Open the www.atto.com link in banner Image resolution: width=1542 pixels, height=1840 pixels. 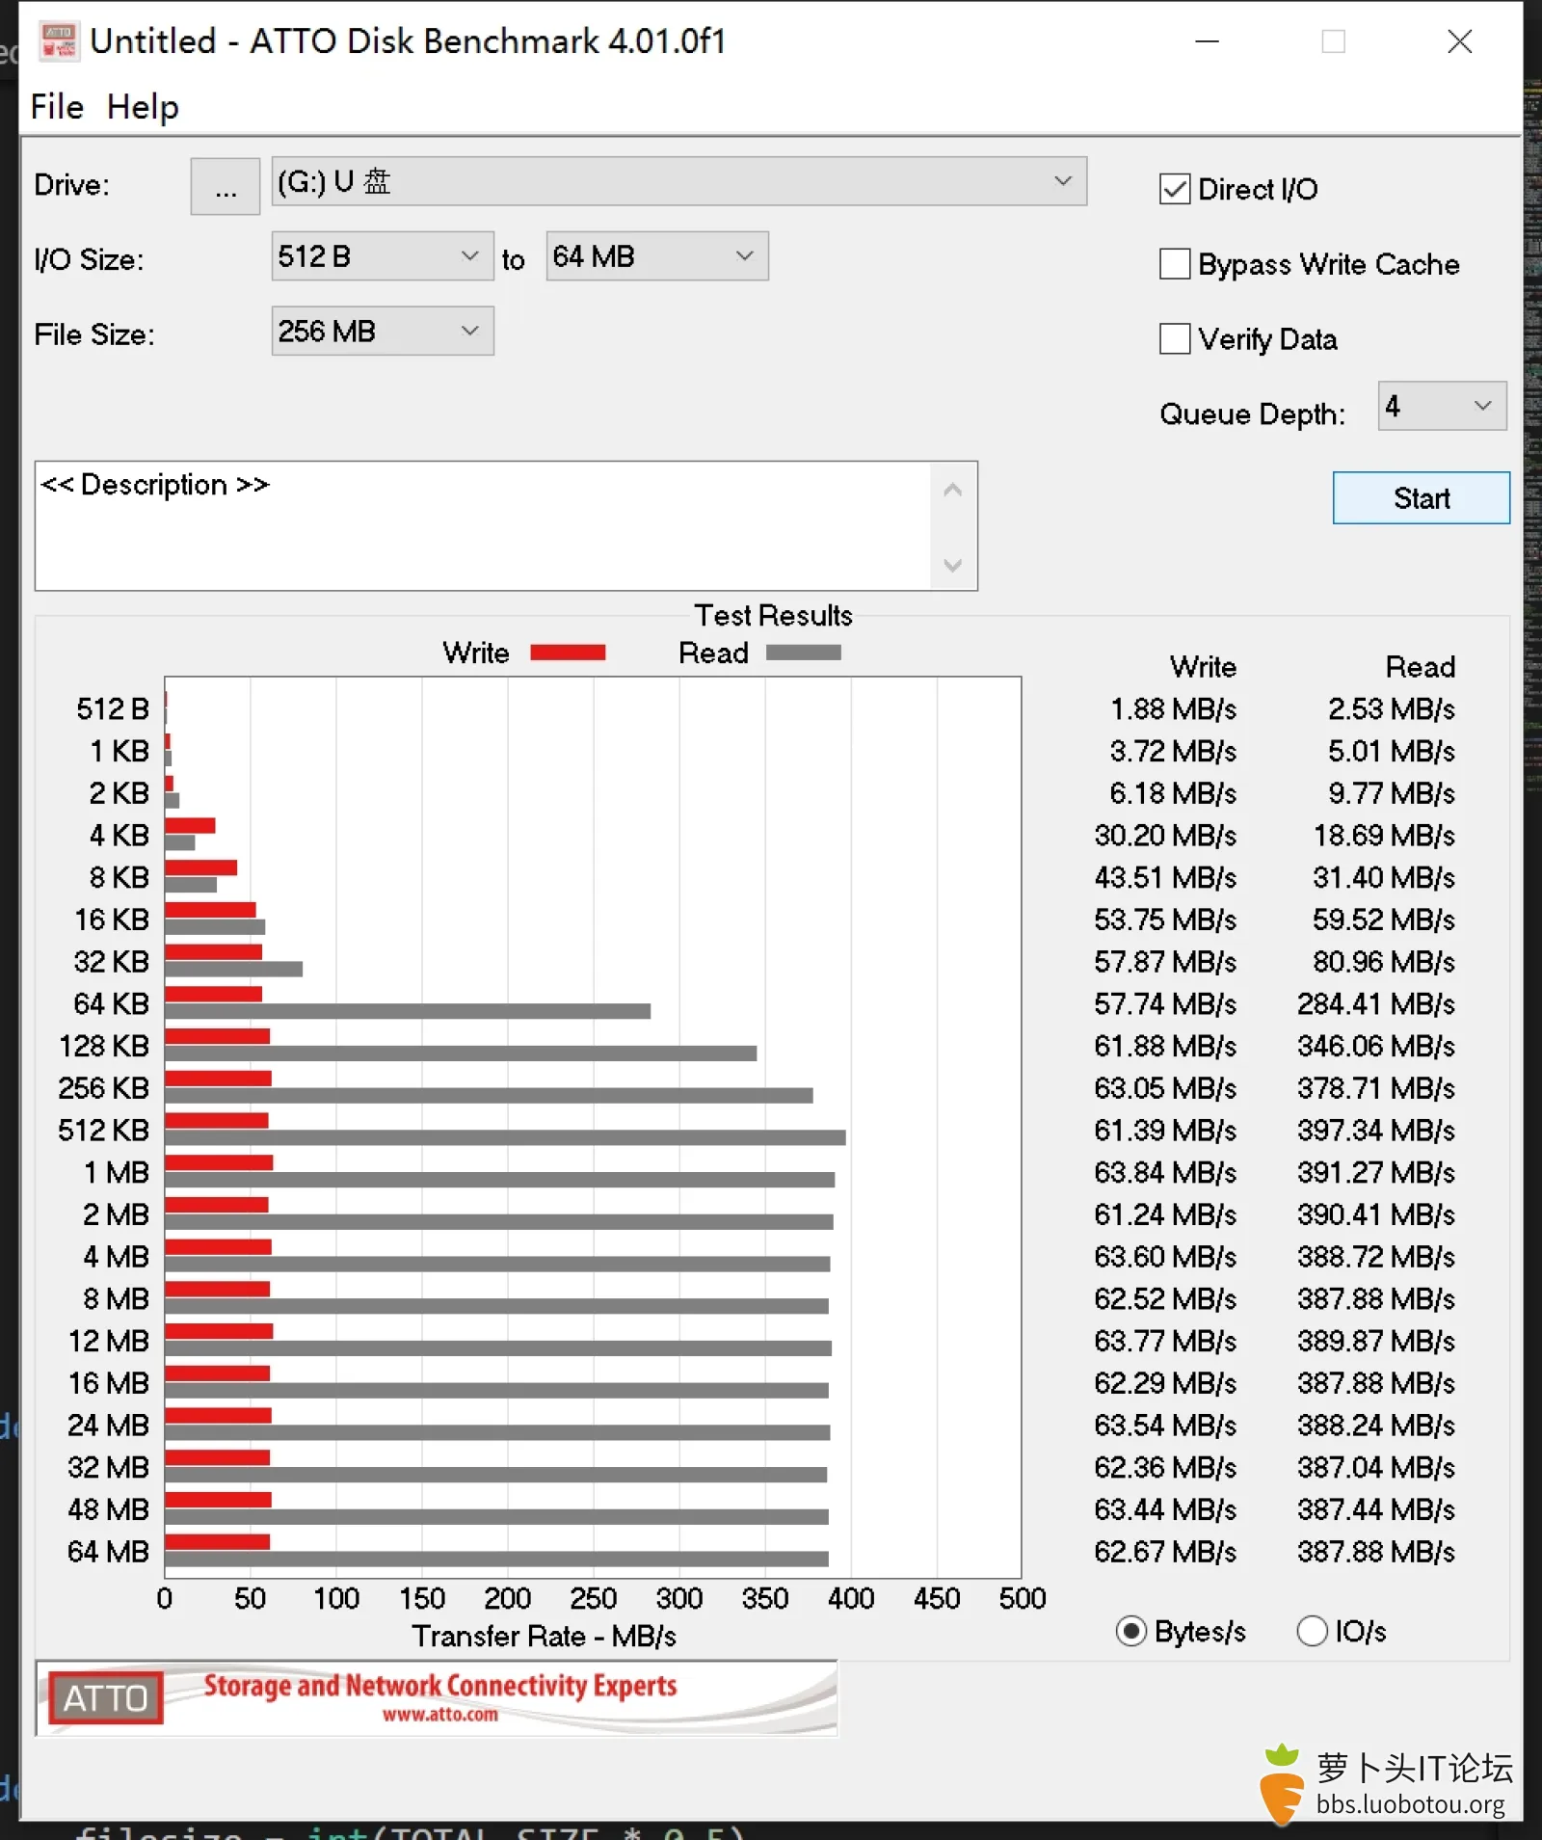click(440, 1716)
